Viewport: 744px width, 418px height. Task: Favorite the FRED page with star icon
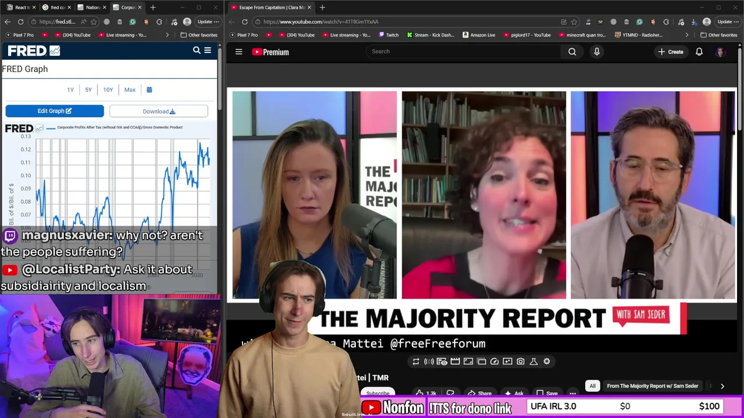coord(94,21)
